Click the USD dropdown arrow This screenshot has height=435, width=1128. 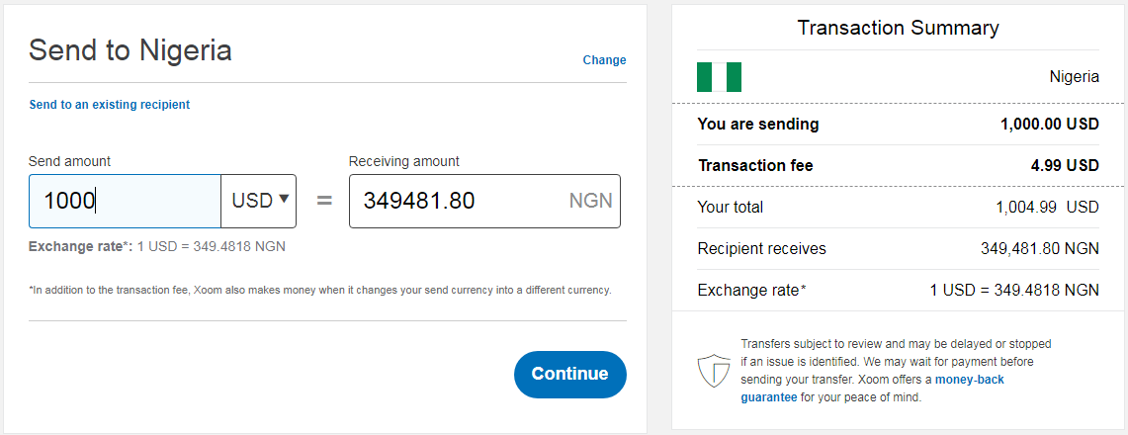coord(284,199)
